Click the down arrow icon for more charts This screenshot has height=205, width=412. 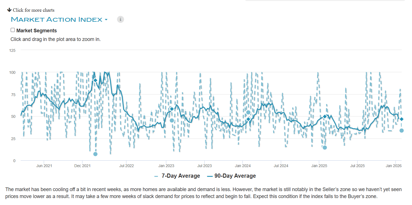pos(9,10)
